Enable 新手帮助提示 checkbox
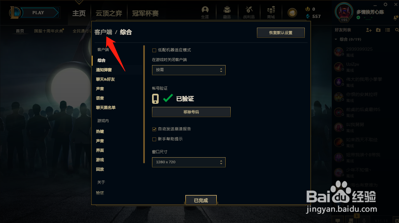The image size is (399, 223). click(x=154, y=139)
